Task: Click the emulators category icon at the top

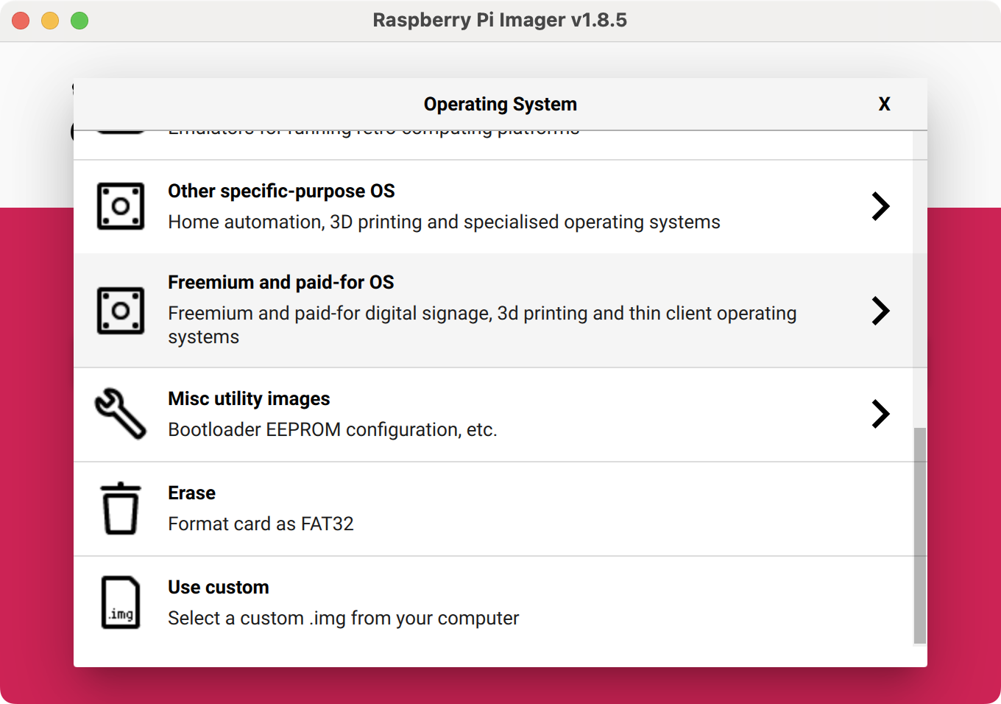Action: point(120,125)
